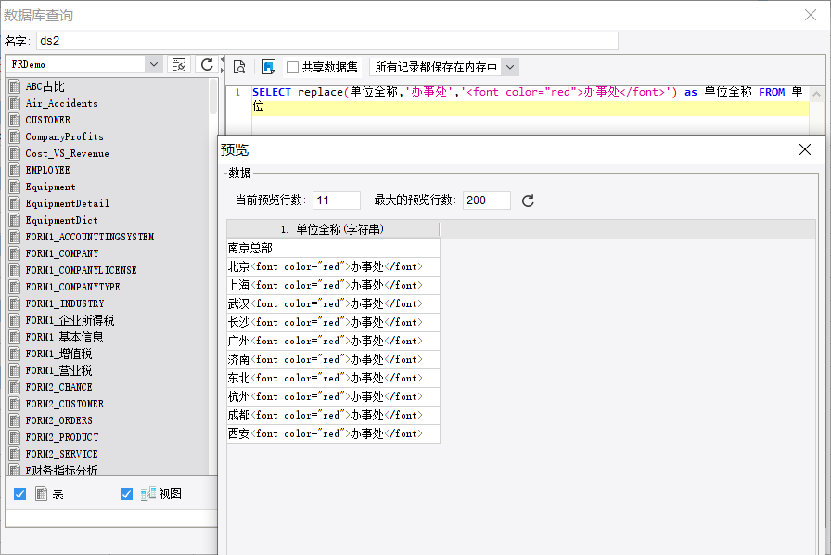Select the FORM1_基本信息 table
The width and height of the screenshot is (831, 555).
pyautogui.click(x=109, y=338)
